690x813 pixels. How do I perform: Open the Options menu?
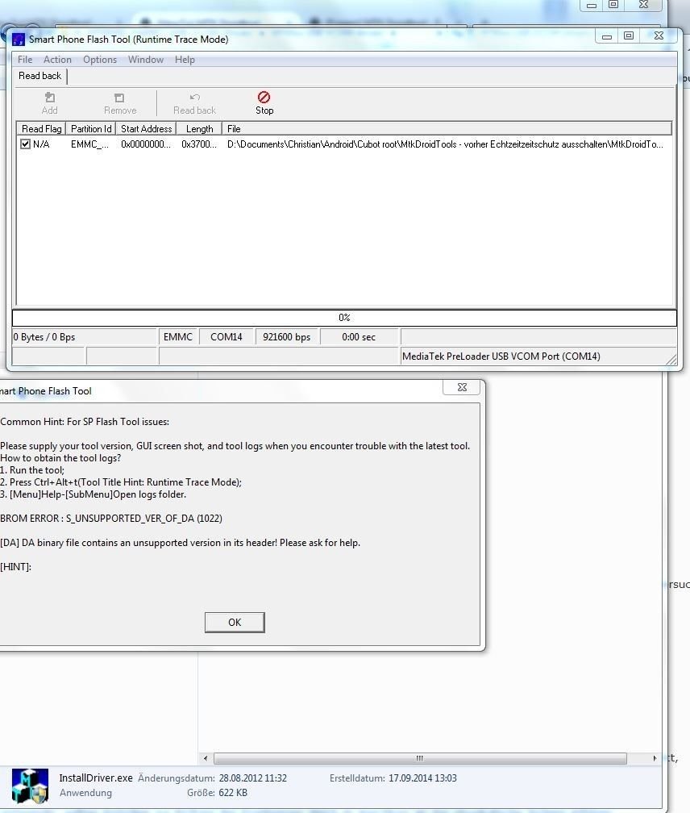pos(100,60)
